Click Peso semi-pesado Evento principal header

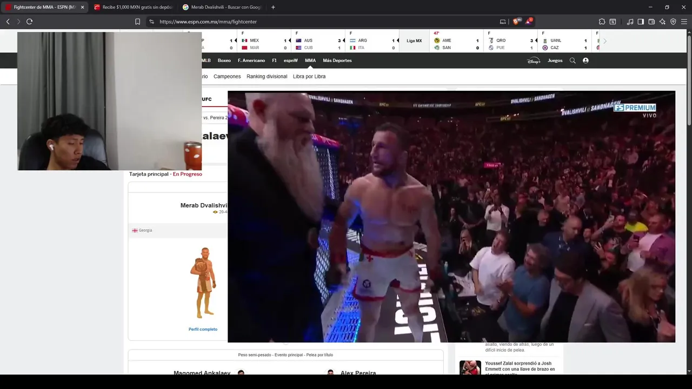click(x=285, y=355)
